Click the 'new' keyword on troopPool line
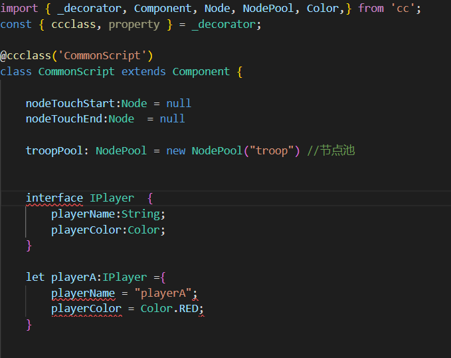 click(176, 150)
